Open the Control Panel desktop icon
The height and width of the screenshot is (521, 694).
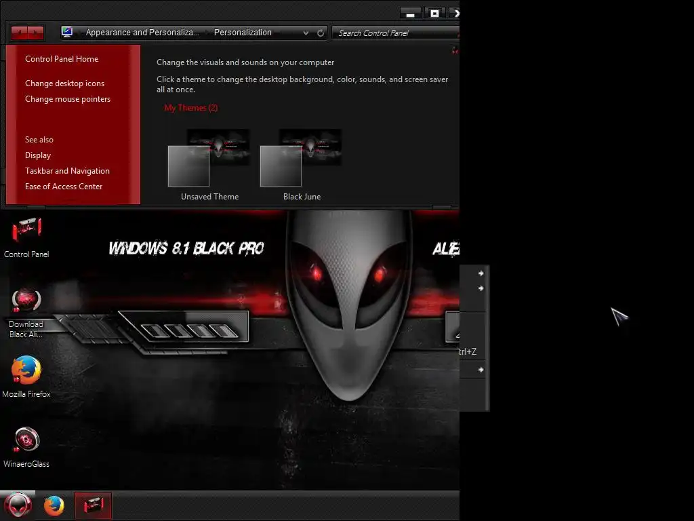point(26,237)
